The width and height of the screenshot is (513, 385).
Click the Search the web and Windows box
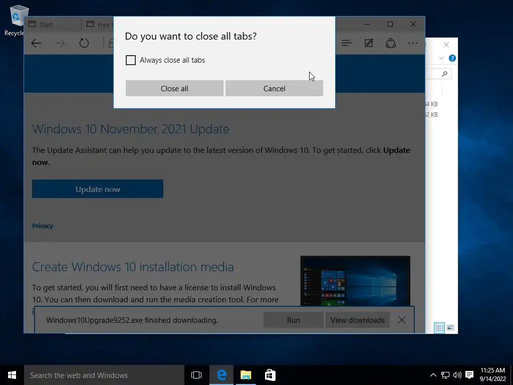pyautogui.click(x=104, y=375)
